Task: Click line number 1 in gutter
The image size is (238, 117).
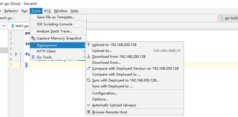Action: [11, 33]
